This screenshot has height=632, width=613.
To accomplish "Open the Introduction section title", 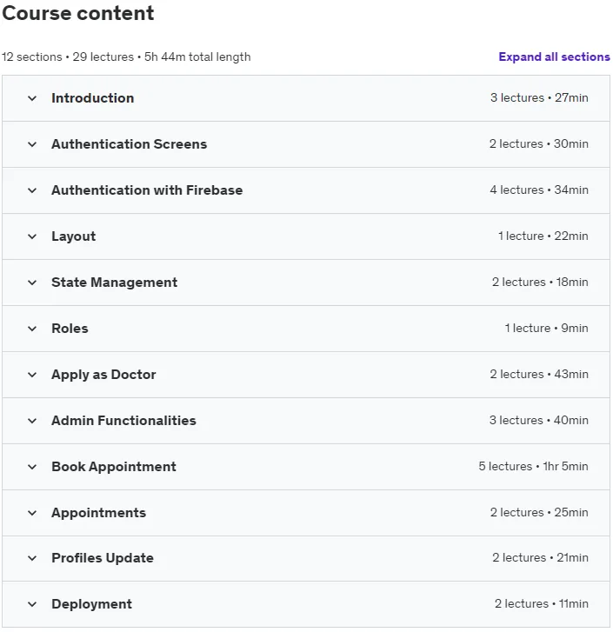I will [x=93, y=98].
